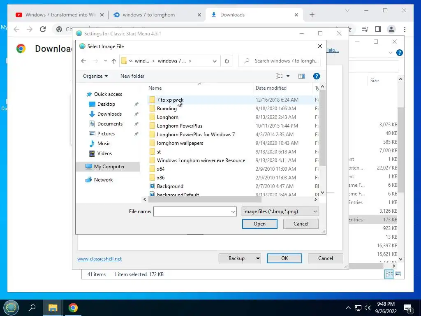The image size is (421, 316).
Task: Reload the Chrome page
Action: tap(43, 29)
